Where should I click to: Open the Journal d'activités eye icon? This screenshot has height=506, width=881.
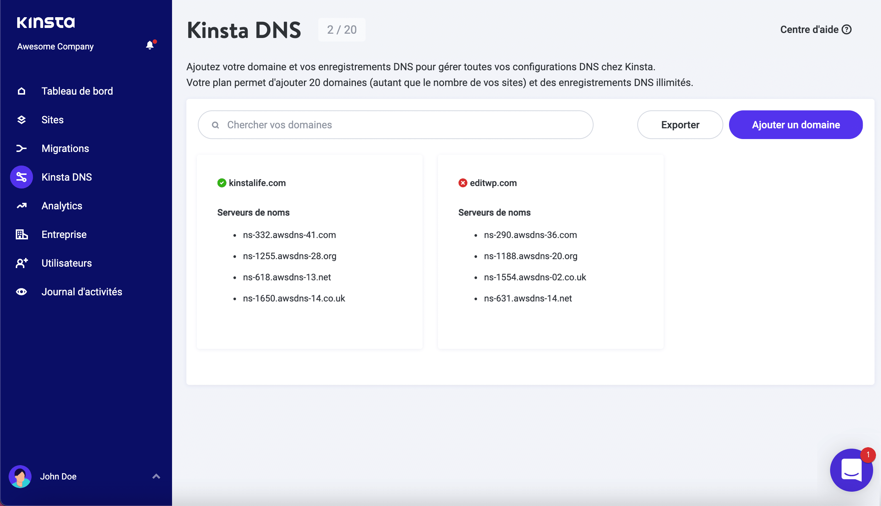22,291
